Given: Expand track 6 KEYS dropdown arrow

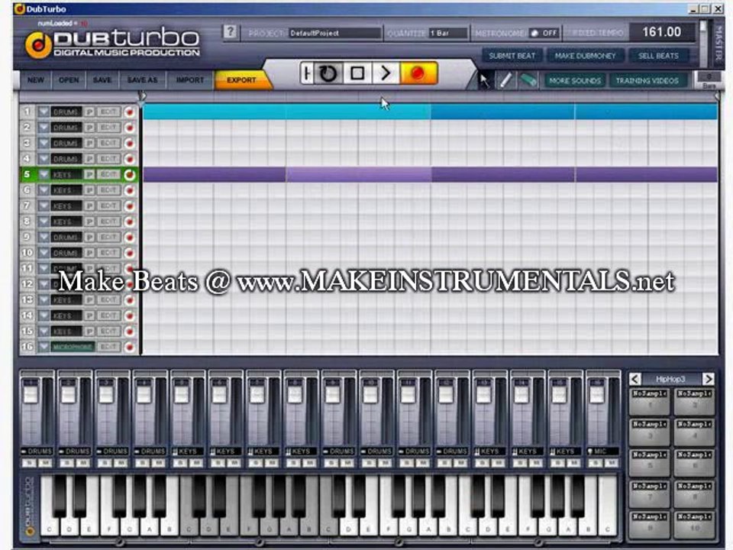Looking at the screenshot, I should coord(44,190).
